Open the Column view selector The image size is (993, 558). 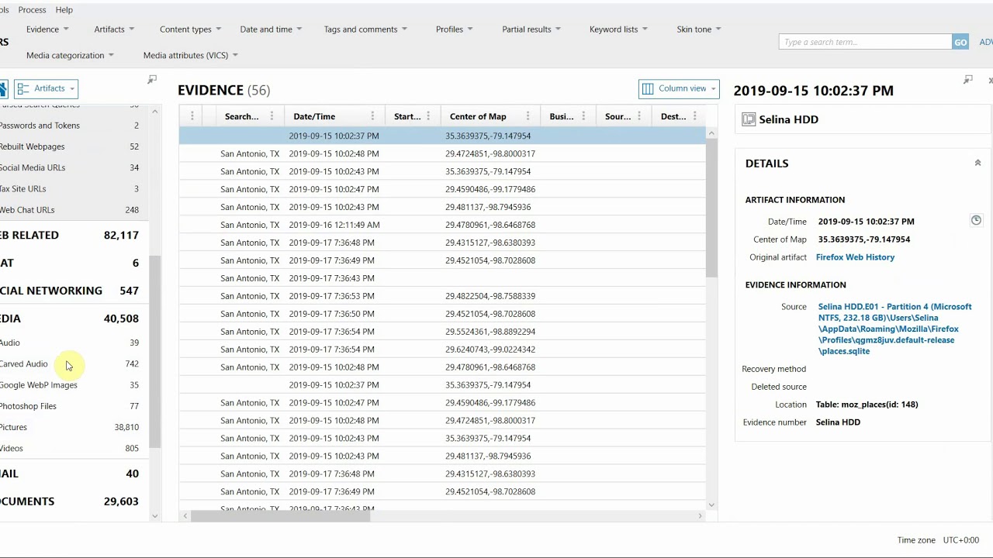(x=679, y=88)
